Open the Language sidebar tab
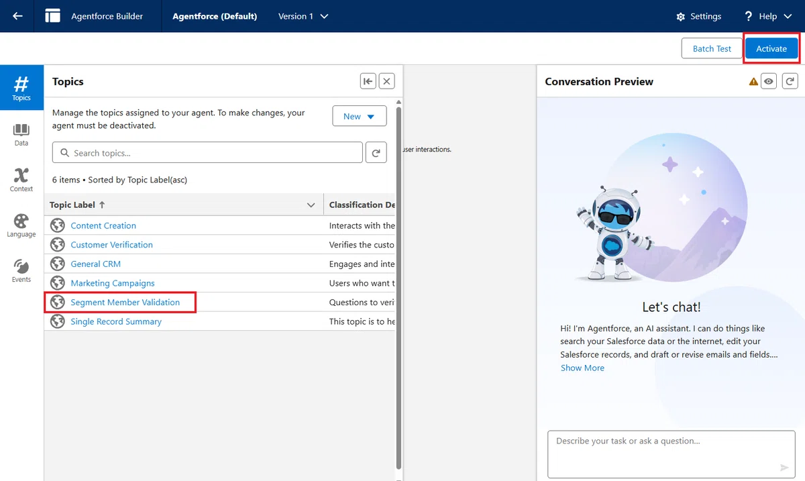Screen dimensions: 805x481 coord(21,225)
